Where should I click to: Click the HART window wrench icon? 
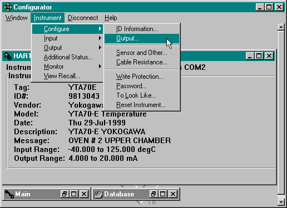pyautogui.click(x=8, y=56)
